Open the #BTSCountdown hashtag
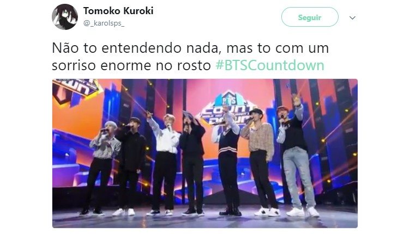 coord(270,65)
